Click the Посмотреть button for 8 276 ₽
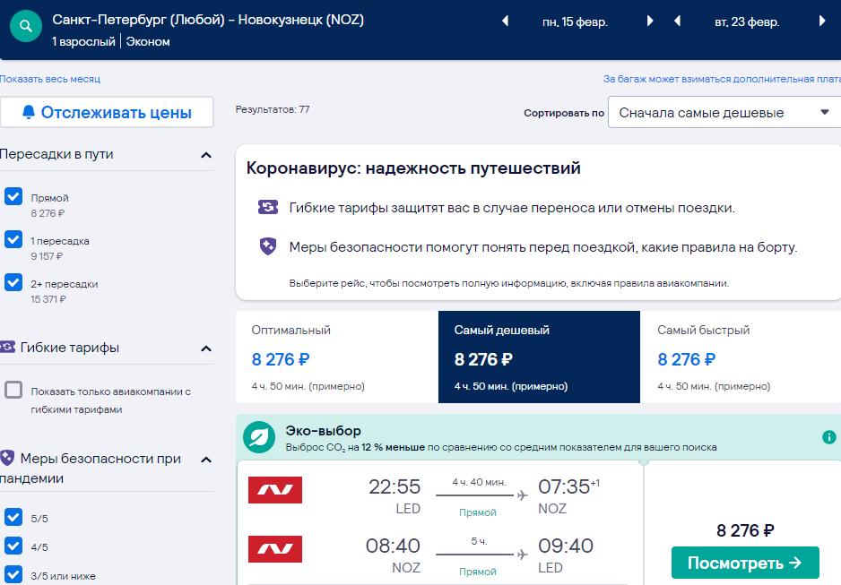Image resolution: width=841 pixels, height=585 pixels. pos(745,563)
